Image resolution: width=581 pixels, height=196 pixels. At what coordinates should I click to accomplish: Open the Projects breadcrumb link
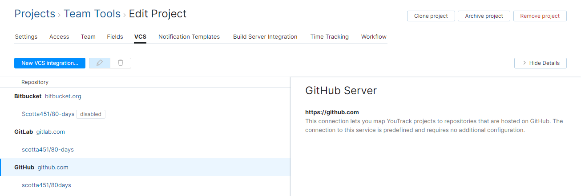click(35, 14)
